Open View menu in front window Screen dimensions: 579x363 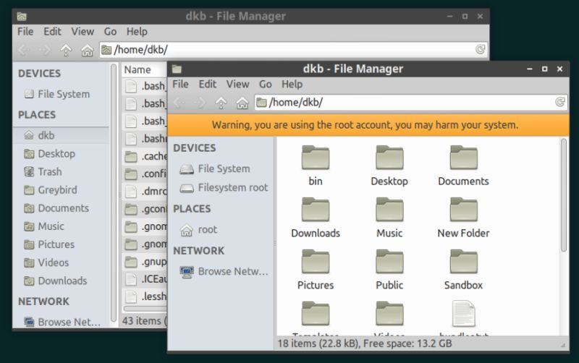[238, 84]
